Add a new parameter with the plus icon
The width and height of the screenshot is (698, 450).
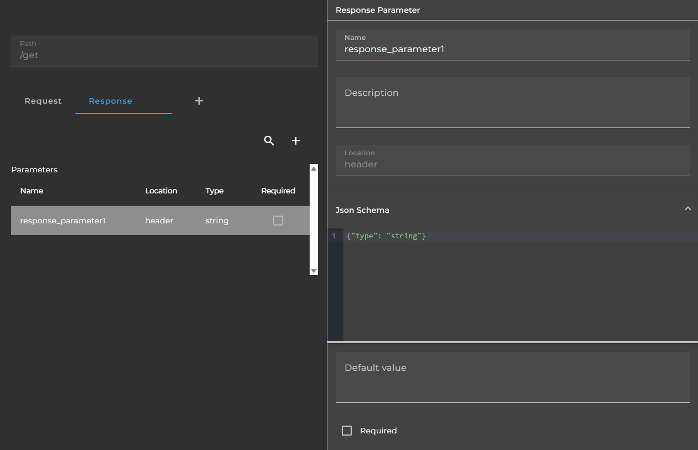click(x=296, y=141)
